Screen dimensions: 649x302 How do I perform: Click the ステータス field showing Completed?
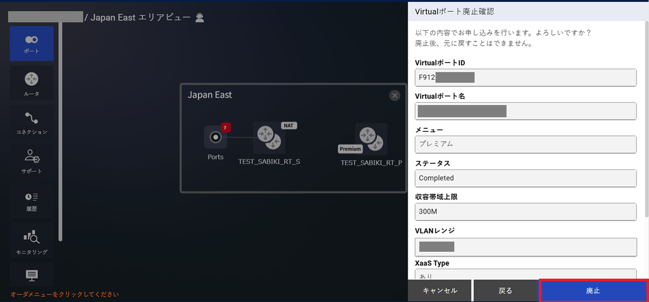pos(525,178)
